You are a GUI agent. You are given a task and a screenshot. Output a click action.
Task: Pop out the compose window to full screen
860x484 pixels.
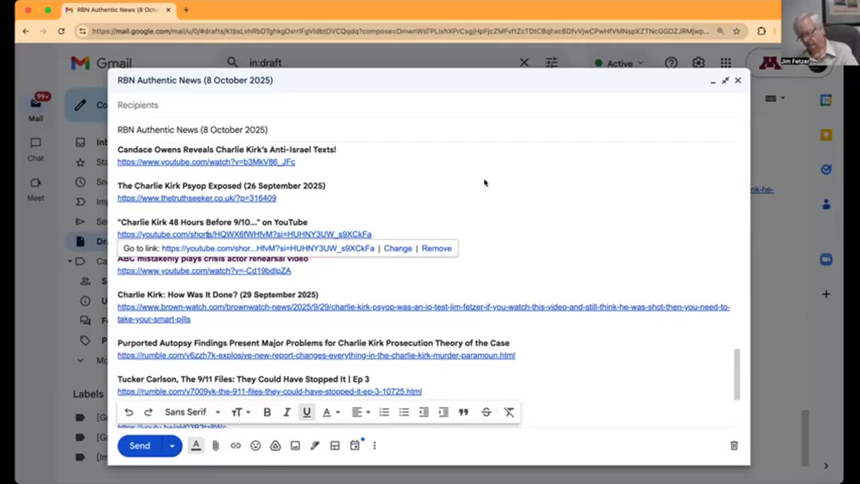[x=725, y=81]
